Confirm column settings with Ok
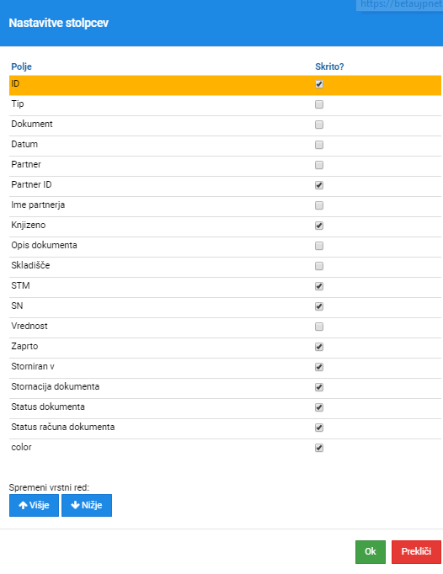The height and width of the screenshot is (574, 443). pos(371,551)
